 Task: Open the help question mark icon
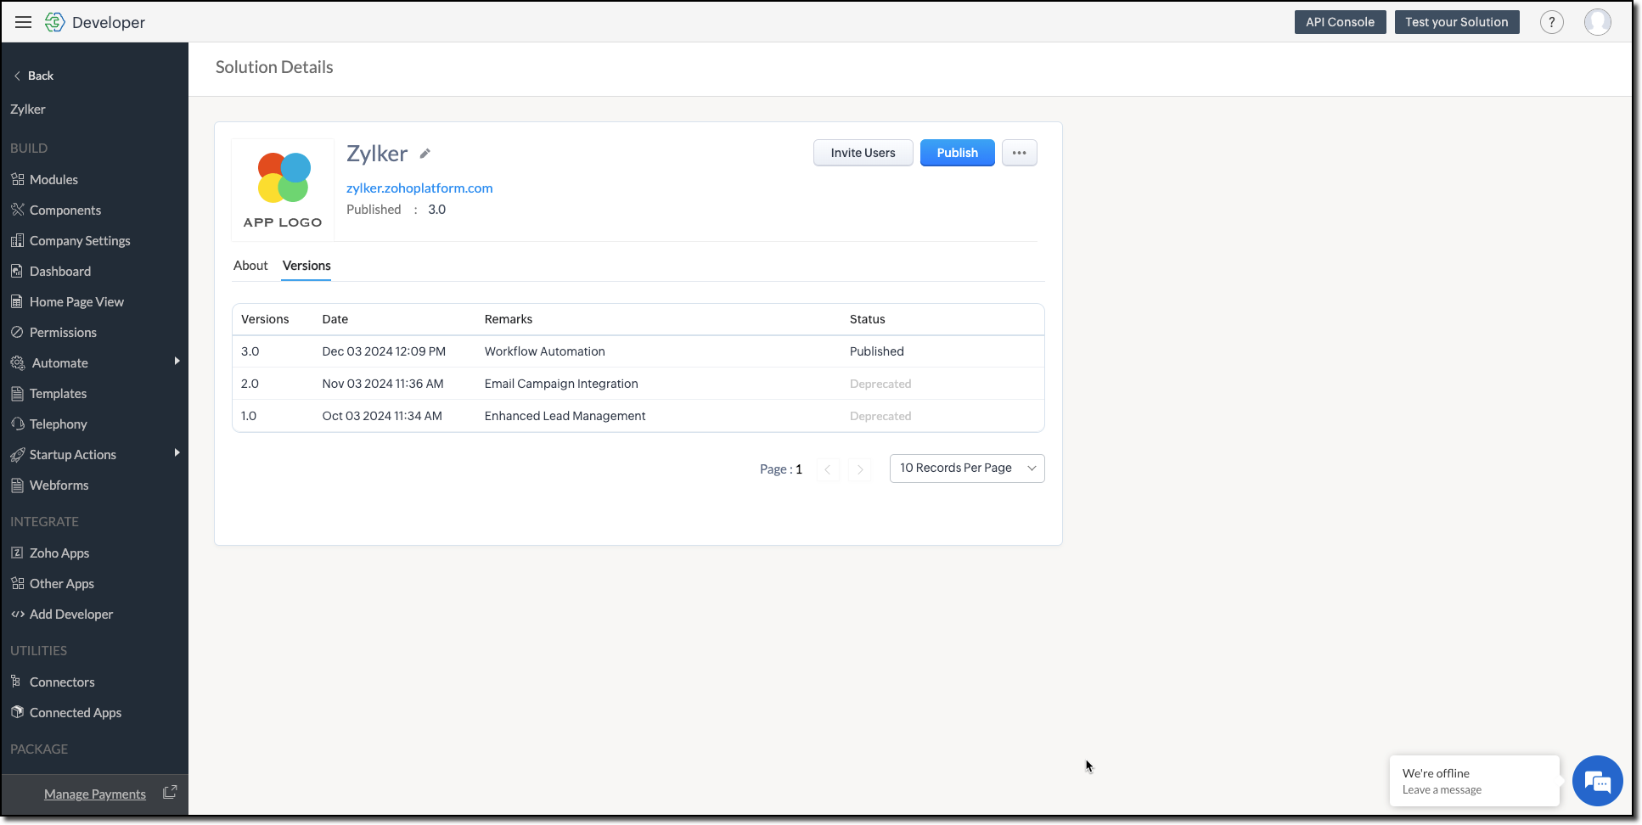tap(1551, 22)
